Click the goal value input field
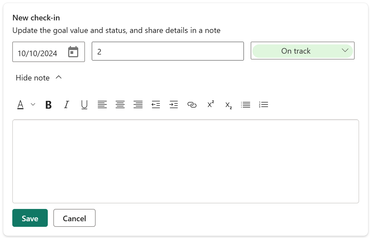This screenshot has width=370, height=238. pyautogui.click(x=168, y=51)
